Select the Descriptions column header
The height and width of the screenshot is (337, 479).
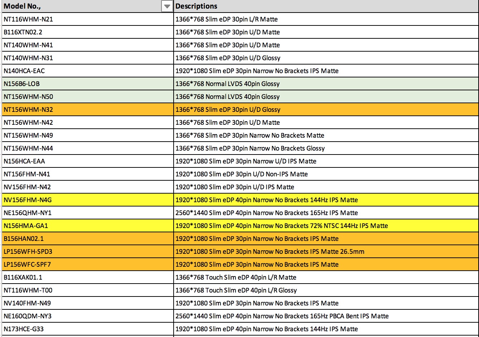click(326, 6)
